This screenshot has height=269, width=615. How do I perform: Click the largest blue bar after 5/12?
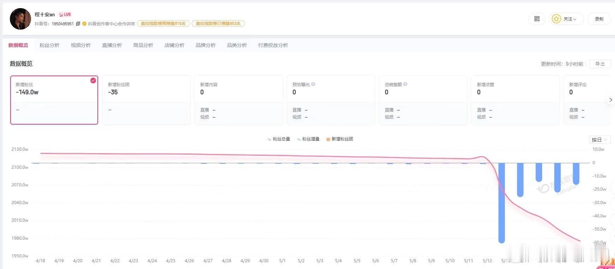[502, 203]
